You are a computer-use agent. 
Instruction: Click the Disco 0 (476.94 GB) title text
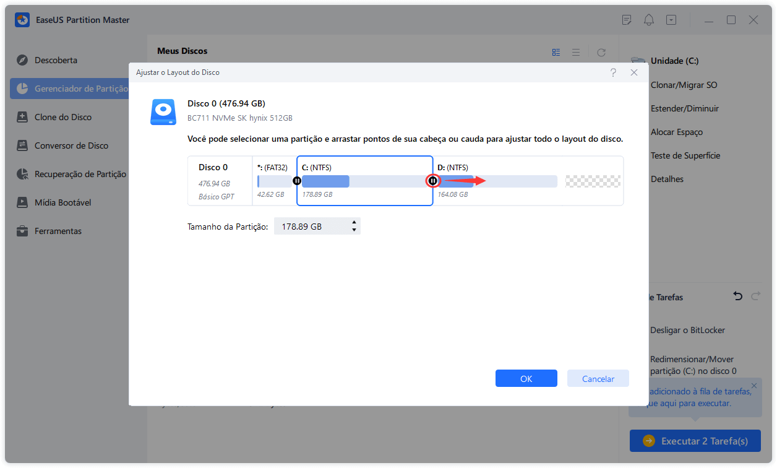[x=226, y=103]
